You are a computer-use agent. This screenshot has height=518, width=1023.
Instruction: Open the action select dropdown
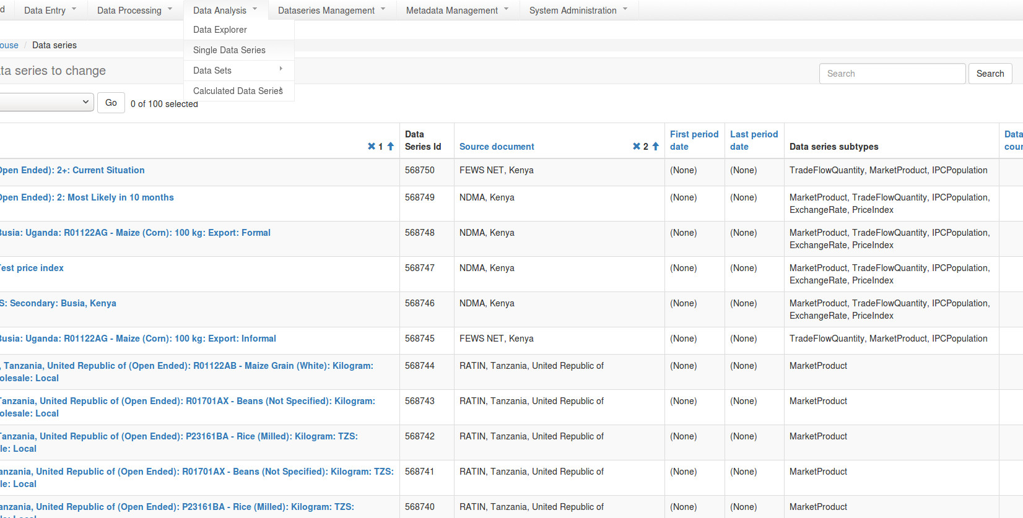coord(46,102)
